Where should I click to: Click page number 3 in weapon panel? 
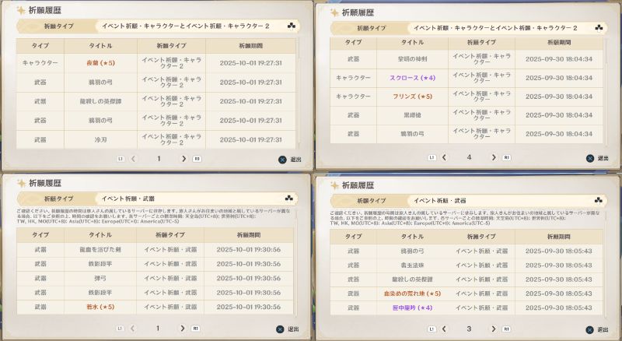point(469,329)
